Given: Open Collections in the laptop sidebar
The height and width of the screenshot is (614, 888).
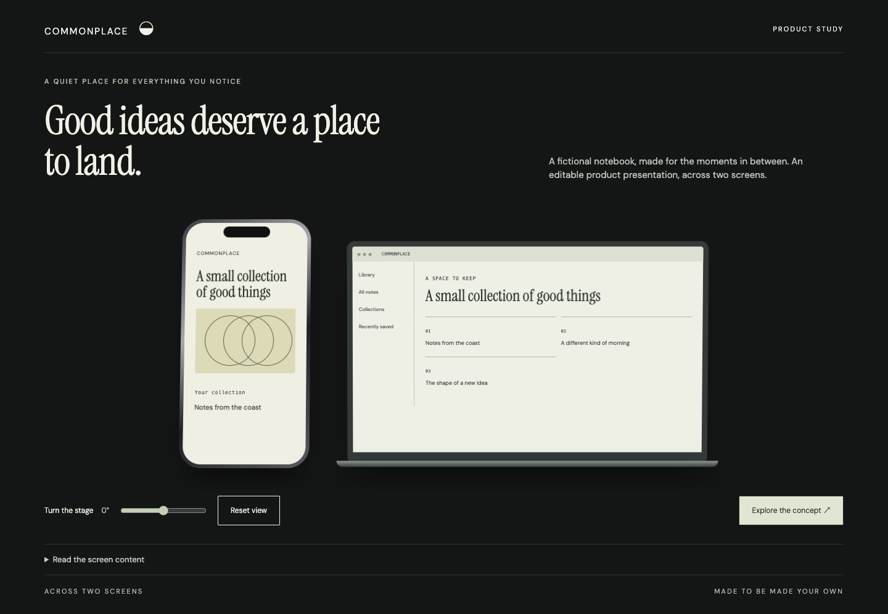Looking at the screenshot, I should (371, 309).
